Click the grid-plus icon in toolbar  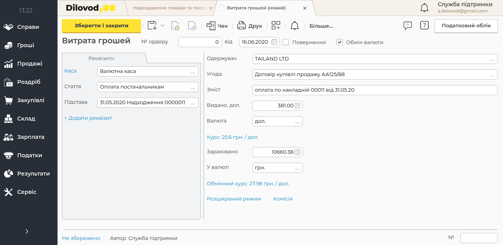(x=276, y=26)
